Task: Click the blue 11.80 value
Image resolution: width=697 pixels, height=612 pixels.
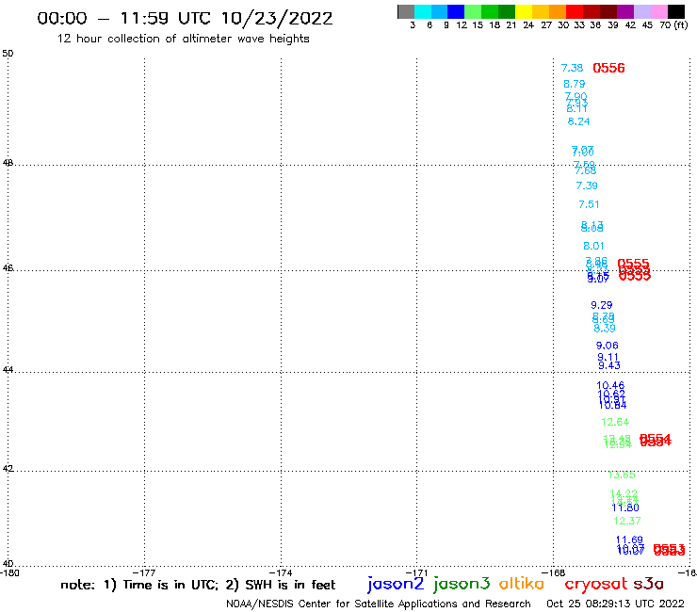Action: pyautogui.click(x=625, y=507)
